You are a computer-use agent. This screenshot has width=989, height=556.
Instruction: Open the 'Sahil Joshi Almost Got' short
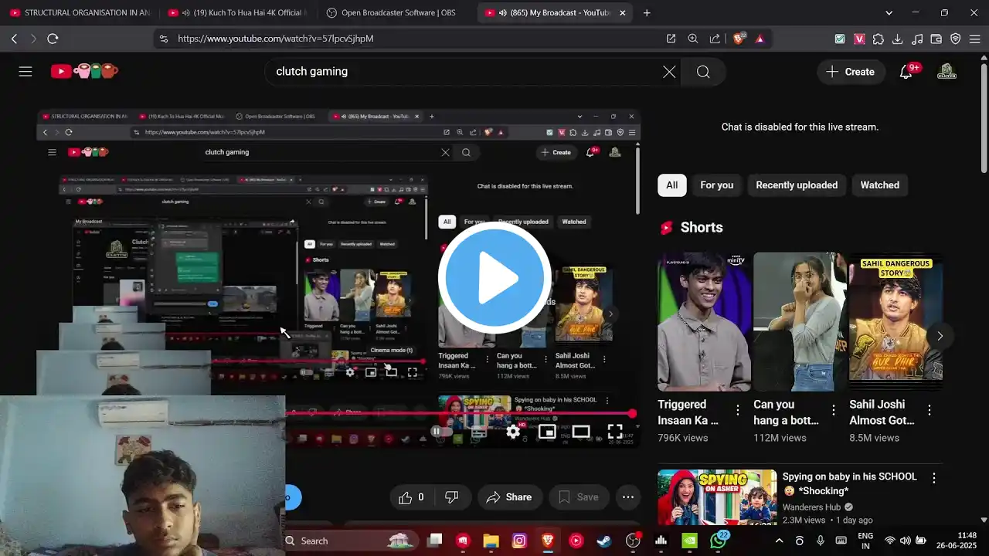coord(896,321)
